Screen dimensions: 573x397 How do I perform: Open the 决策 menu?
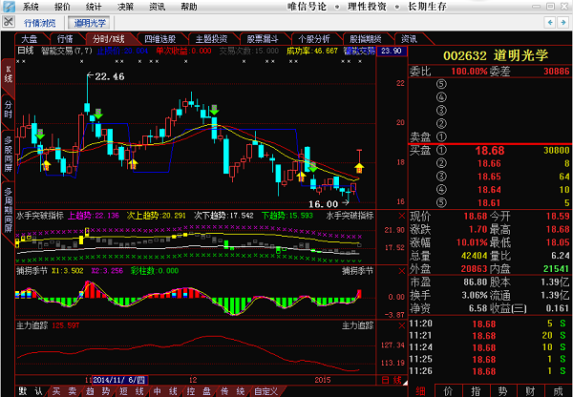(126, 6)
